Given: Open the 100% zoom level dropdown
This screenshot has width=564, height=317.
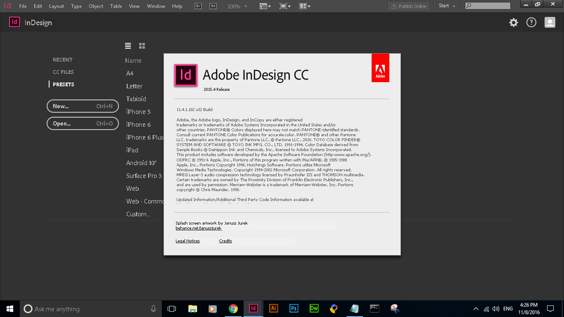Looking at the screenshot, I should click(x=237, y=6).
